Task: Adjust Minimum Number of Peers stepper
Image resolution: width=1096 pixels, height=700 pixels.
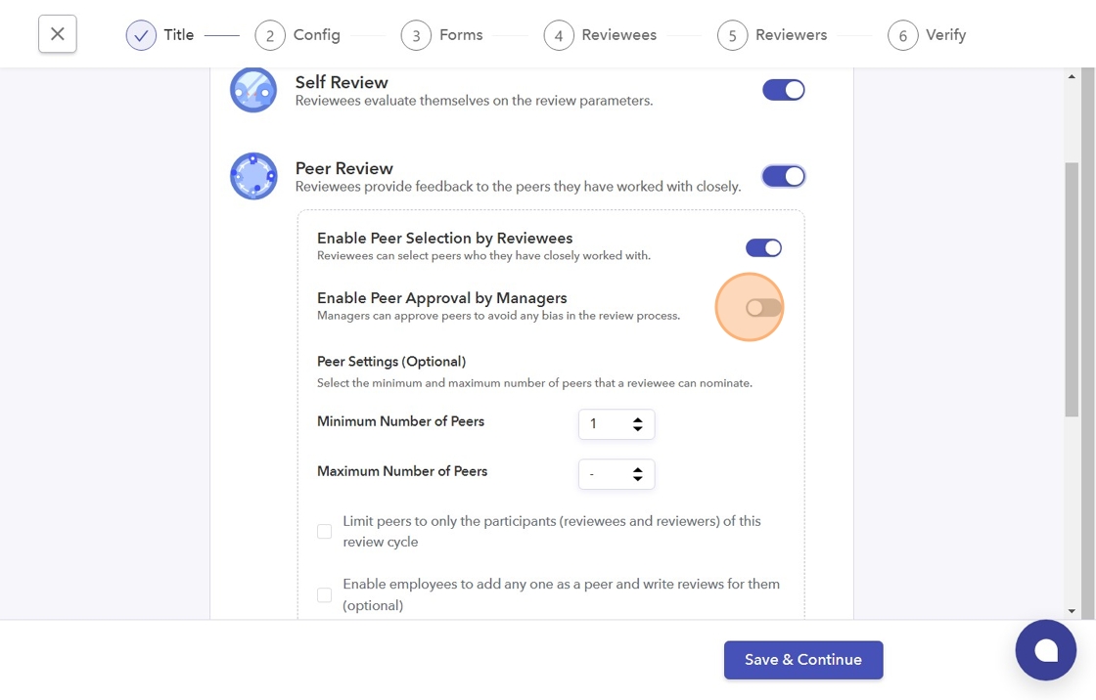Action: pos(637,424)
